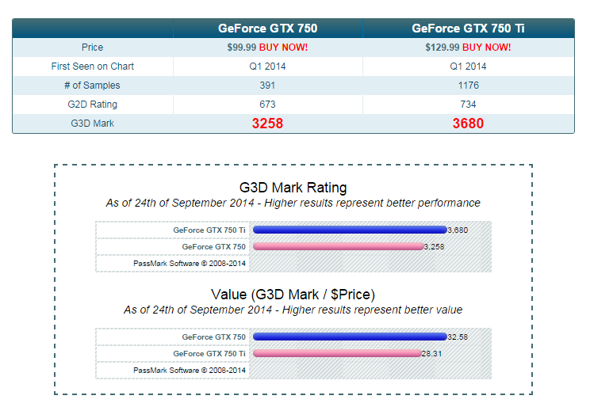Click the Value (G3D Mark / $Price) chart title

[293, 295]
